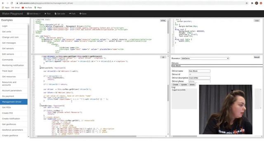Click the webcam video overlay
Screen dimensions: 264x148
(x=226, y=109)
